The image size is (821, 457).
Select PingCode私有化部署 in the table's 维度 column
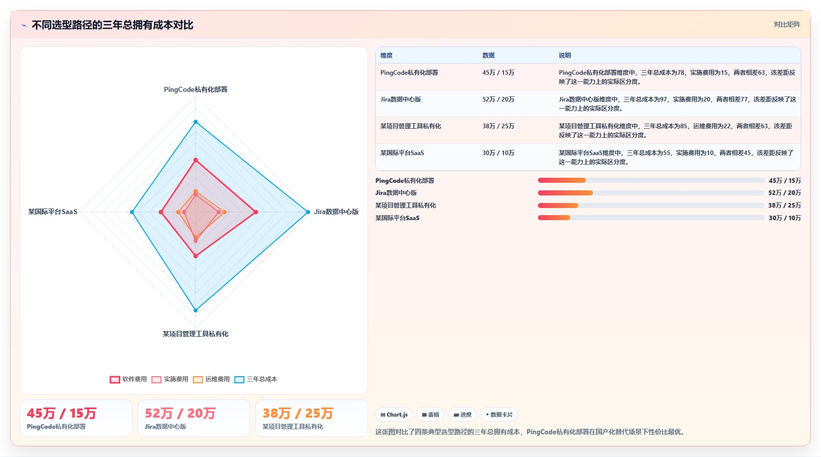(409, 73)
